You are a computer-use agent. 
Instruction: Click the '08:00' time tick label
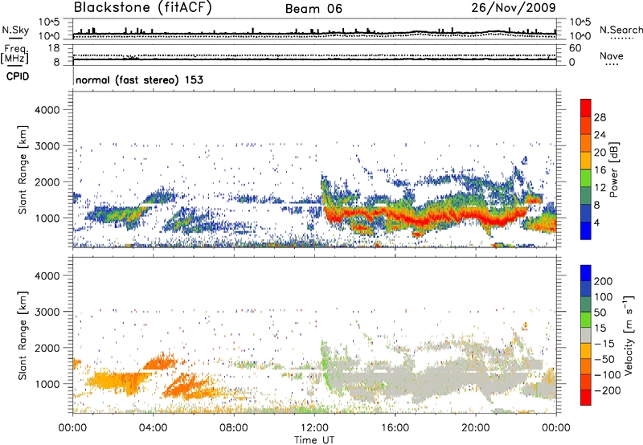pyautogui.click(x=234, y=428)
